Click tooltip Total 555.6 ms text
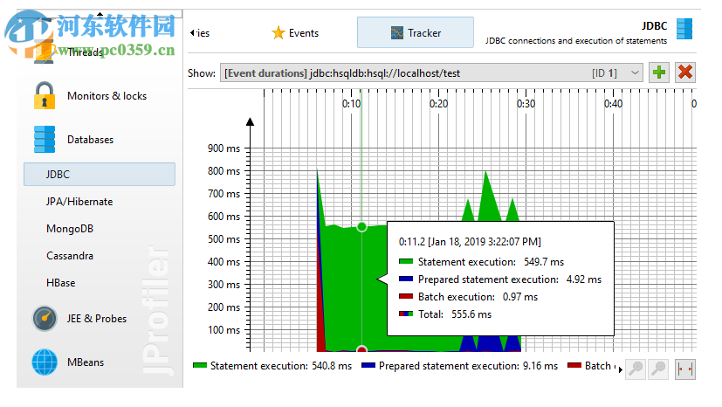The height and width of the screenshot is (407, 722). 455,314
